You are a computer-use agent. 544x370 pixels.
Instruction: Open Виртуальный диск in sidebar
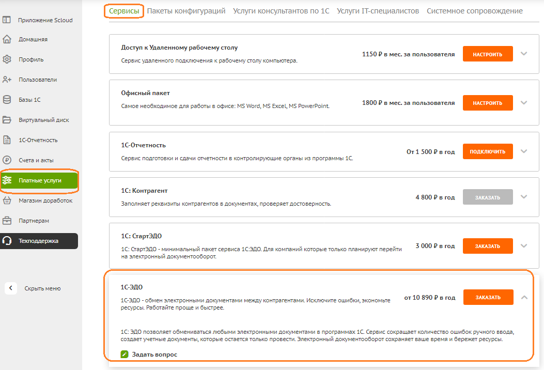tap(44, 120)
